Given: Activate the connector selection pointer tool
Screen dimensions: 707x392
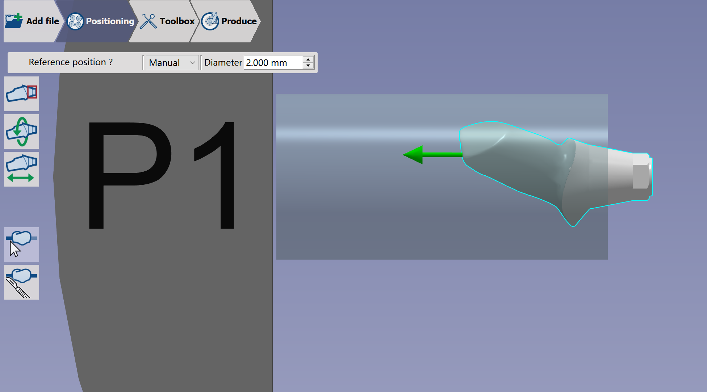Looking at the screenshot, I should tap(22, 245).
